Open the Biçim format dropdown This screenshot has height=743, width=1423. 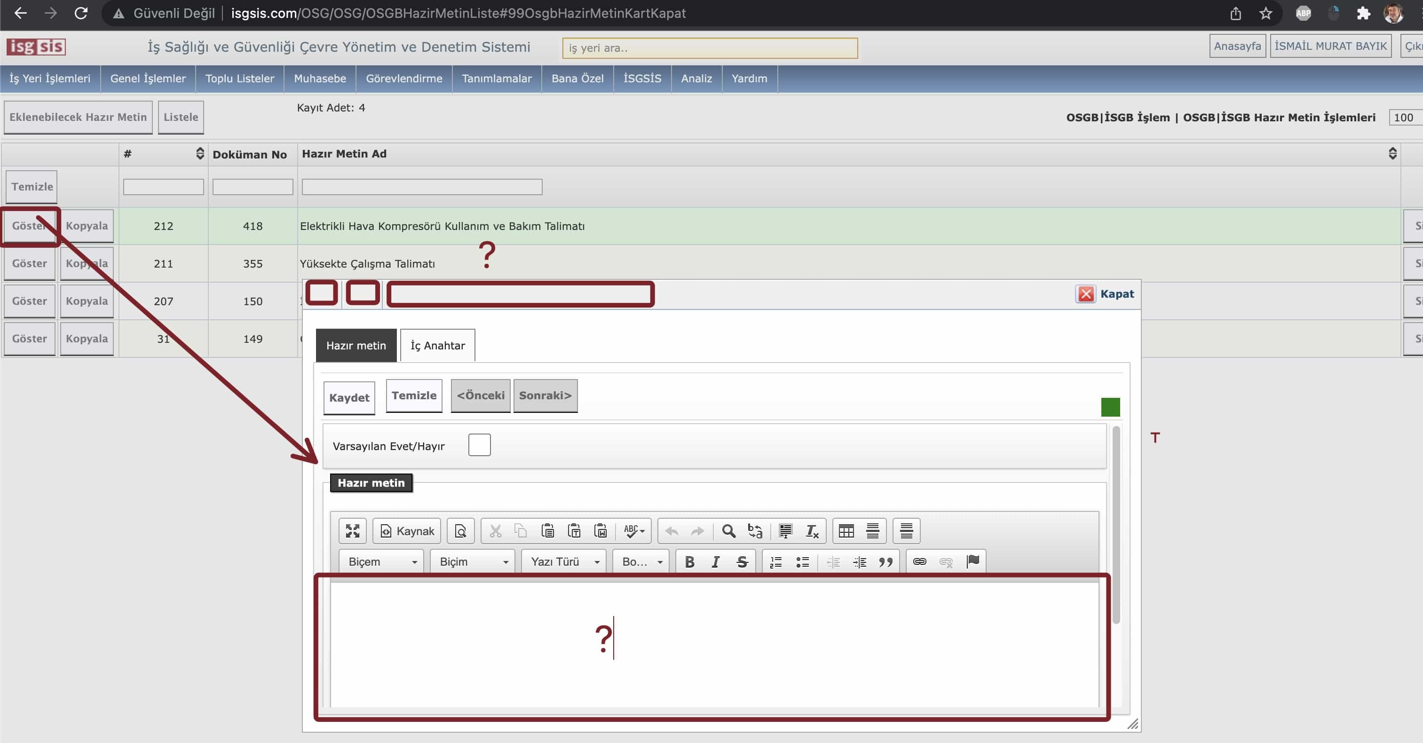click(473, 562)
